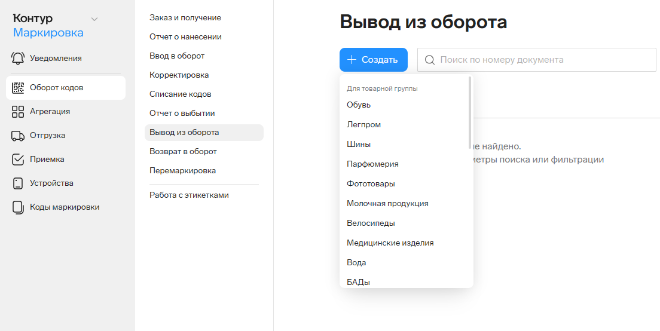Click the blue Создать button
Screen dimensions: 660x331
click(374, 60)
